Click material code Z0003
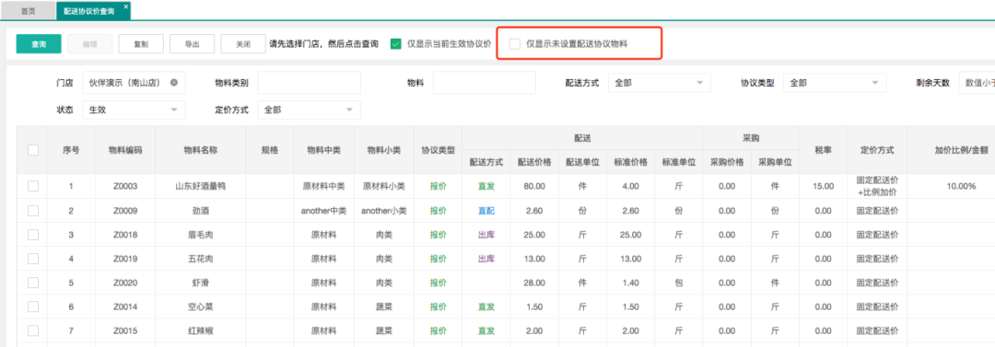Image resolution: width=995 pixels, height=347 pixels. pyautogui.click(x=125, y=186)
